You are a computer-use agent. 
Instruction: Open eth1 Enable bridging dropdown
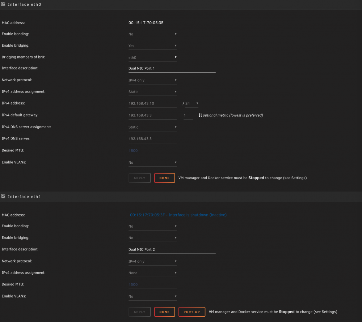pyautogui.click(x=152, y=238)
